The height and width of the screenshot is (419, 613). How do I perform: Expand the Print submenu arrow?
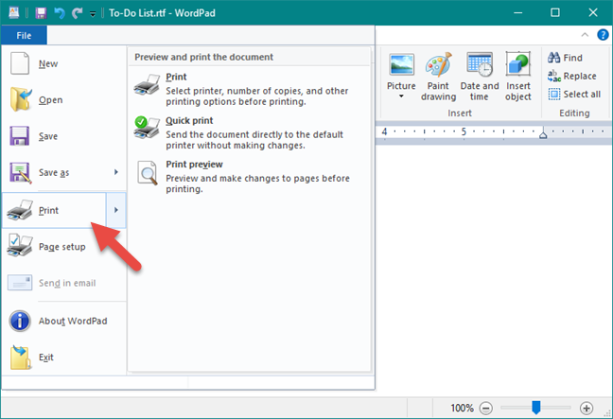[x=116, y=210]
